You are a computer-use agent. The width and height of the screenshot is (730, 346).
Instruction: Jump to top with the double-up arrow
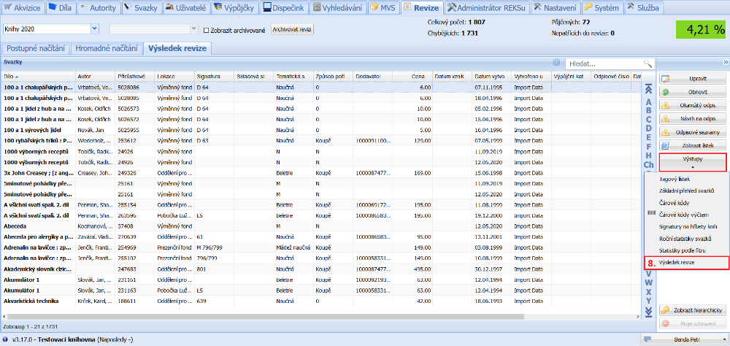tap(648, 89)
